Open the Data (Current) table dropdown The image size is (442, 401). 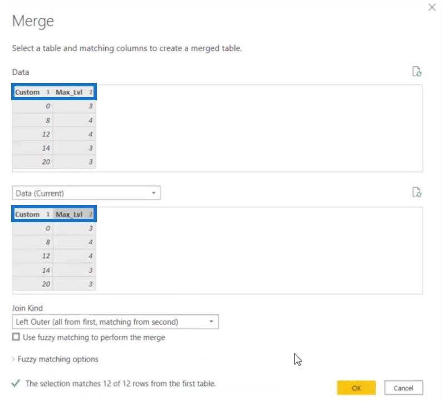86,193
